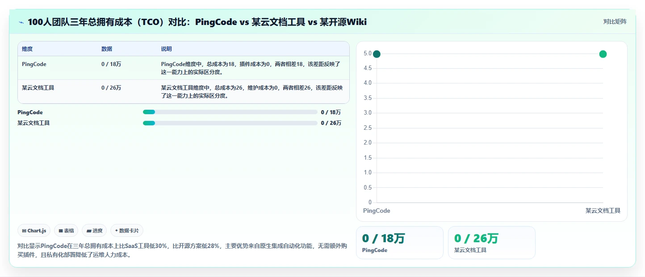
Task: Click the 数据 column header
Action: tap(107, 49)
